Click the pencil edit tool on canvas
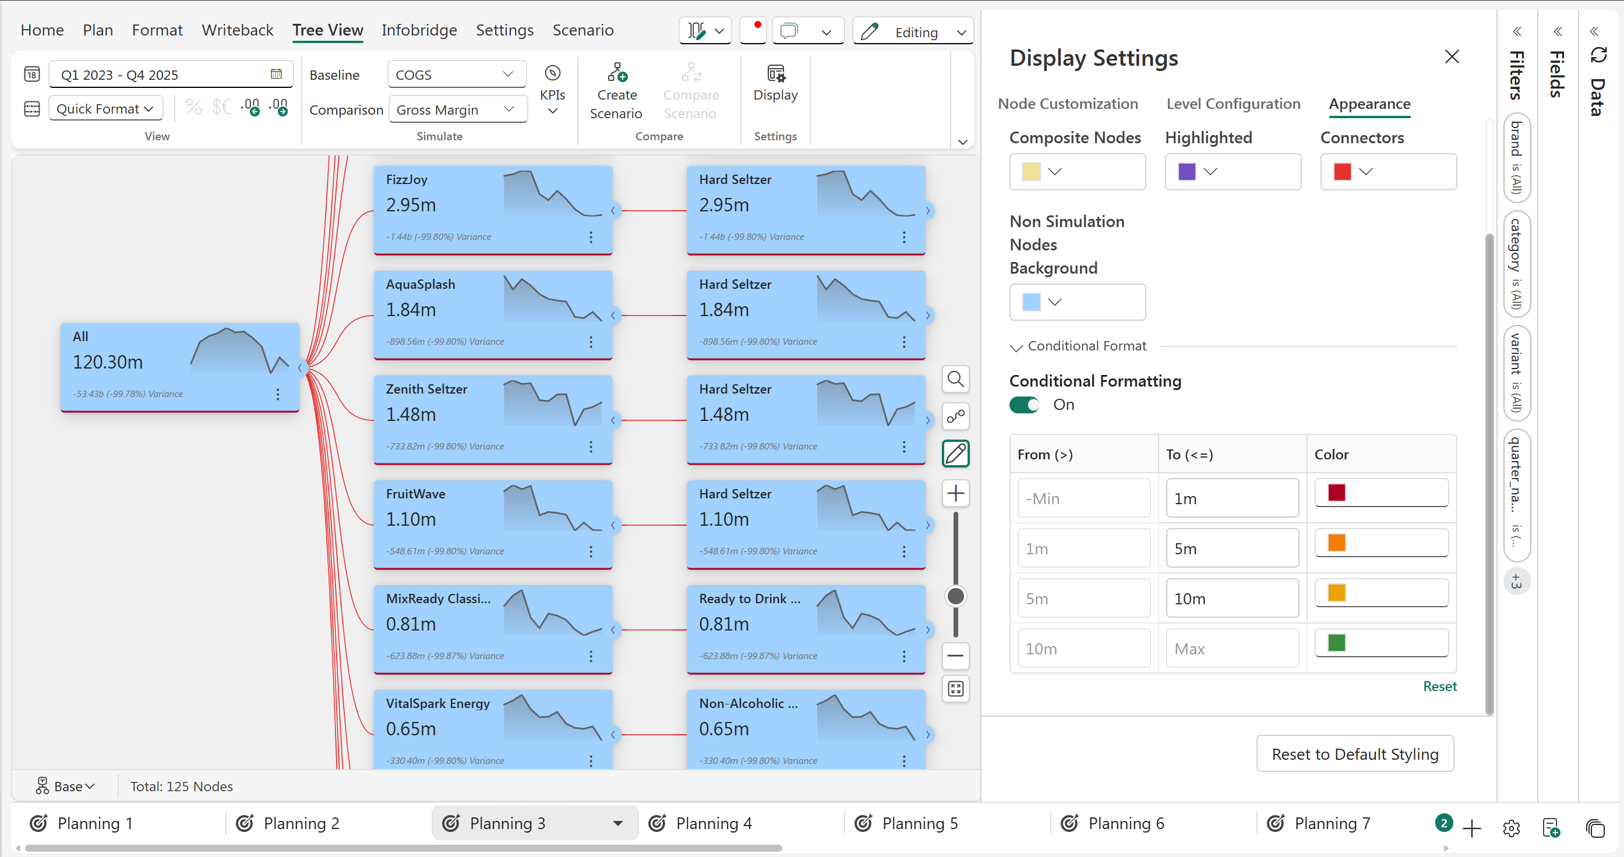The width and height of the screenshot is (1624, 857). (955, 454)
